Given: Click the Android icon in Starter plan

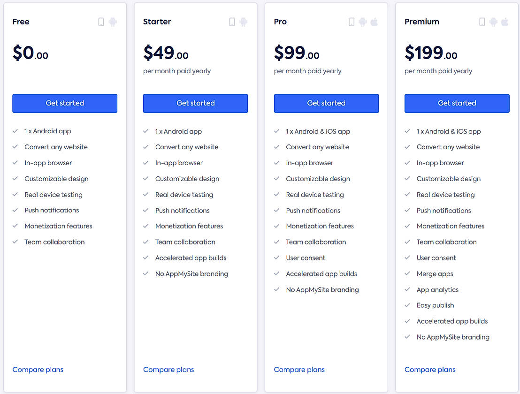Looking at the screenshot, I should pyautogui.click(x=243, y=22).
